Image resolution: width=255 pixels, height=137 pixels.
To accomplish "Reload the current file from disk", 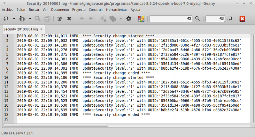I will pos(60,19).
